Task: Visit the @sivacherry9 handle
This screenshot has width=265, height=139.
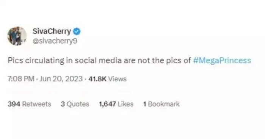Action: tap(55, 41)
